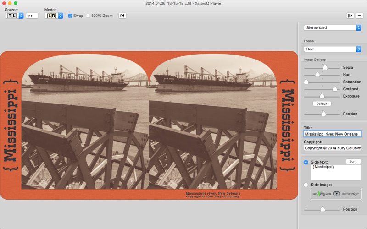
Task: Toggle the side panel icon at top right
Action: [350, 16]
